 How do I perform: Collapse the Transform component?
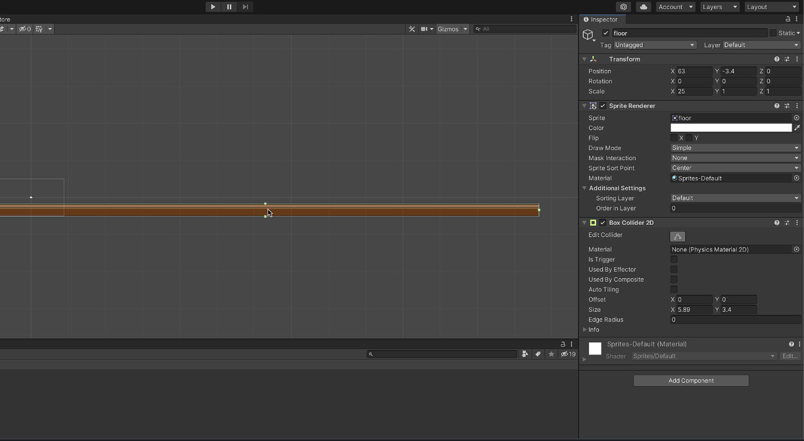coord(584,59)
